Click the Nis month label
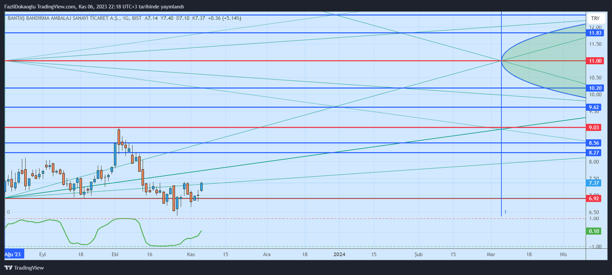 (563, 254)
